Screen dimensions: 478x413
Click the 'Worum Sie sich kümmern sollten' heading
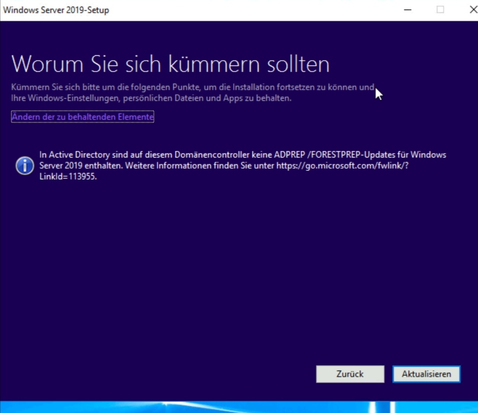170,64
